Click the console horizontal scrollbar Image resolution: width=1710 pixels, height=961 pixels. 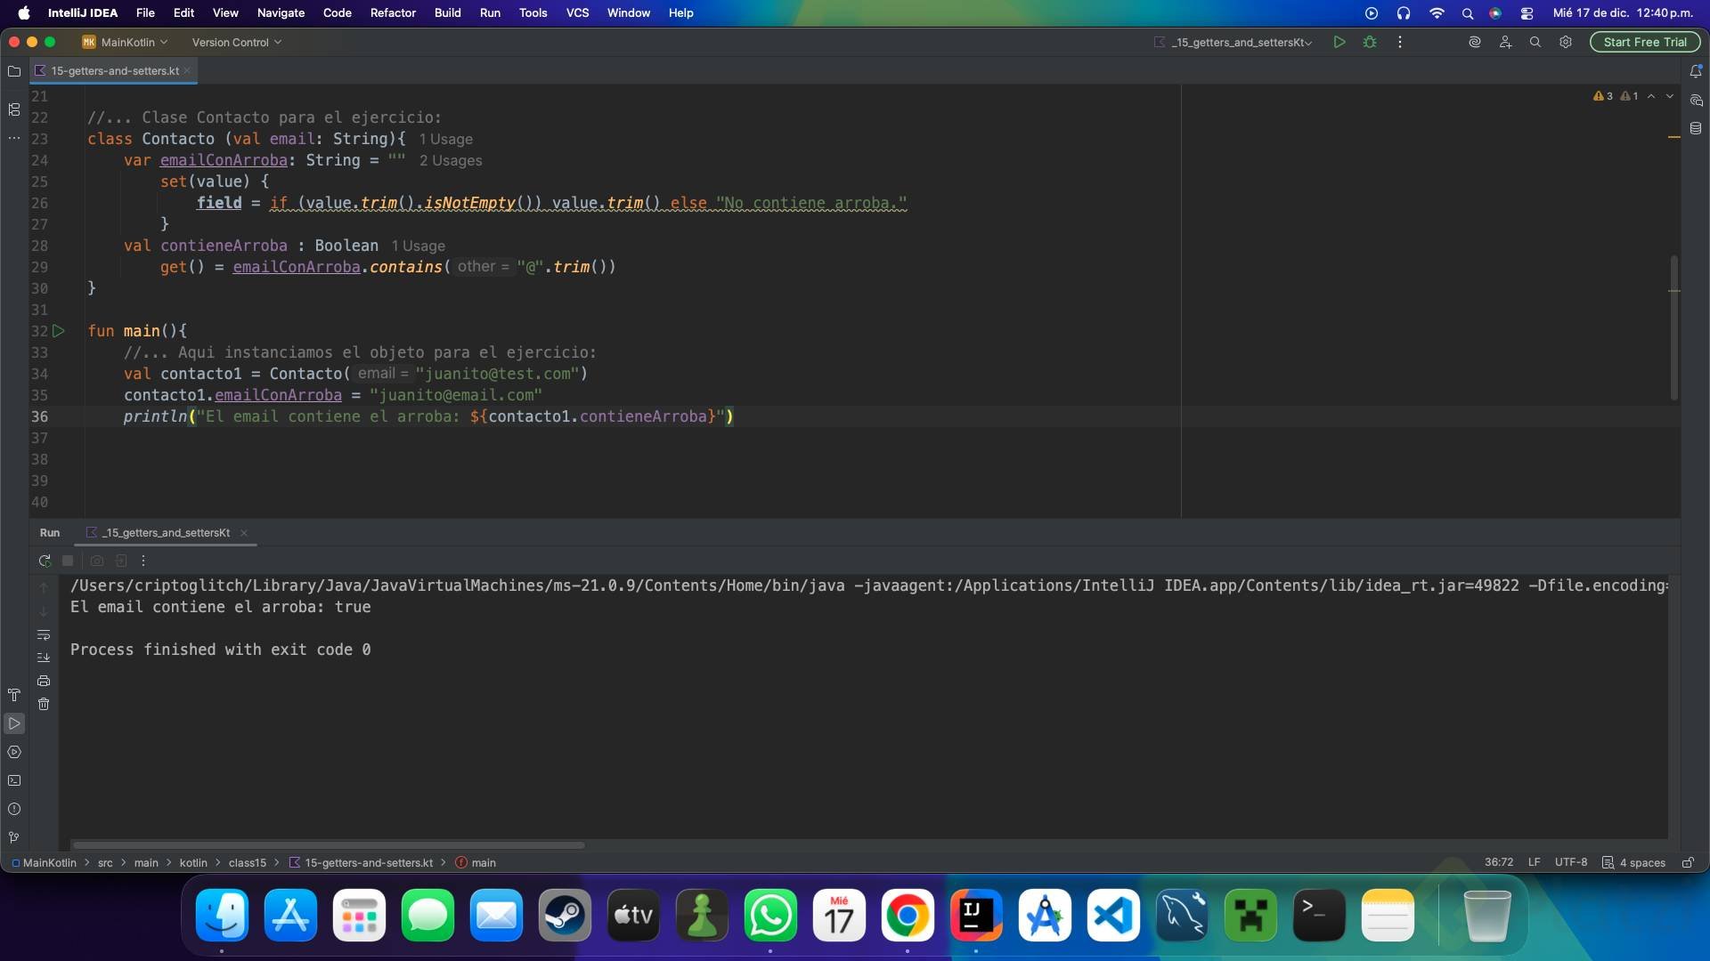pyautogui.click(x=328, y=845)
